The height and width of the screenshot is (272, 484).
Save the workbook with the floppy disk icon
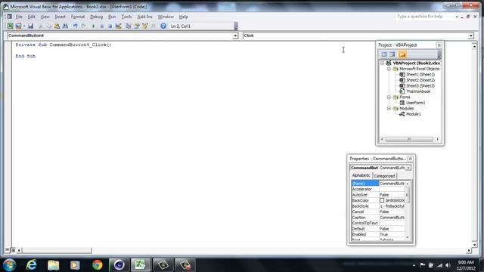(30, 26)
